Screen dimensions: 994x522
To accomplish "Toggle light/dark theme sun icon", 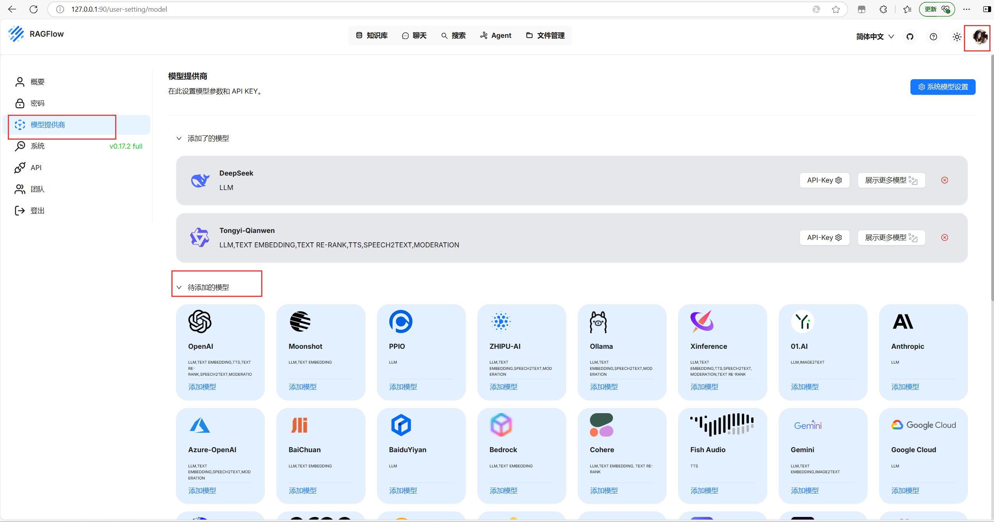I will point(957,37).
